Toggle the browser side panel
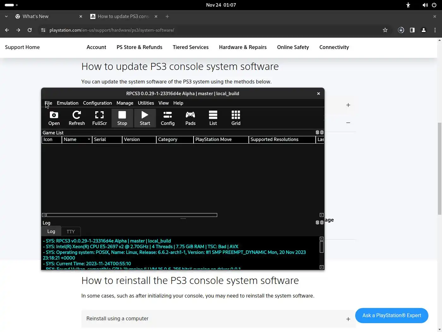The image size is (442, 332). (x=412, y=30)
